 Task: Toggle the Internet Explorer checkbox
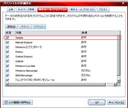tap(7, 42)
